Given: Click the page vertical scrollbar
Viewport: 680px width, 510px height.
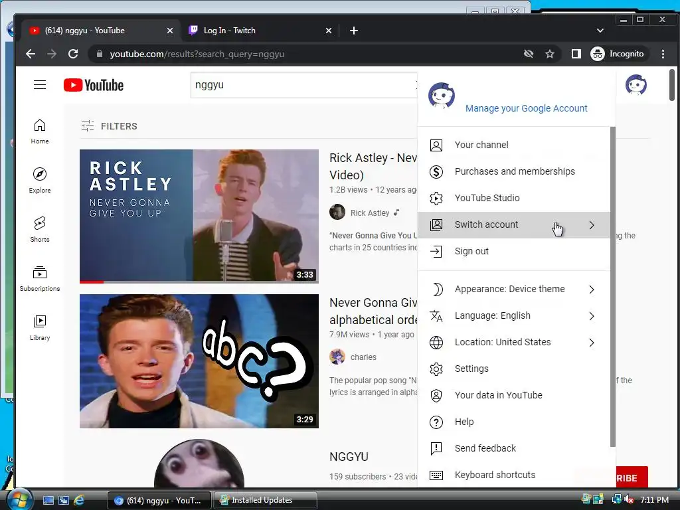Looking at the screenshot, I should 672,85.
